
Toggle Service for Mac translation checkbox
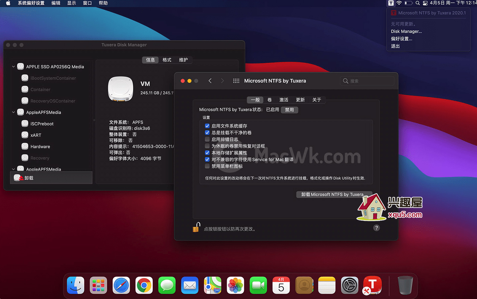click(207, 159)
